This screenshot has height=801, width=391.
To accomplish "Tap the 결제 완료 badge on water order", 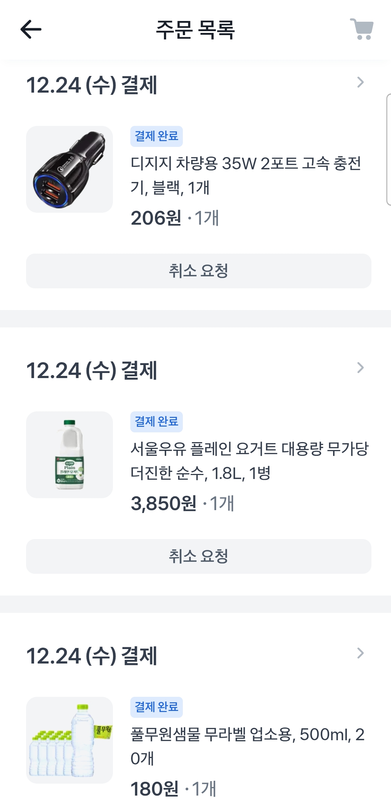I will (156, 707).
